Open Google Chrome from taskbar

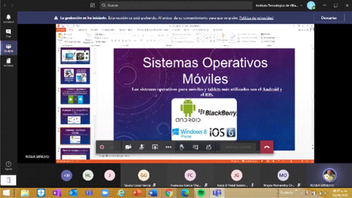(x=169, y=193)
